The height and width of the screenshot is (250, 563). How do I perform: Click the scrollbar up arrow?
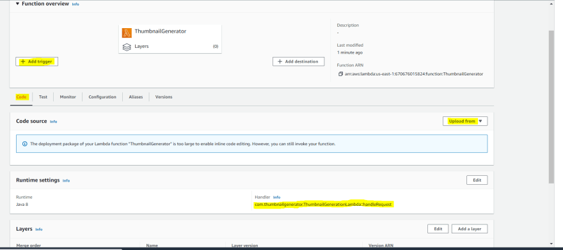tap(551, 4)
